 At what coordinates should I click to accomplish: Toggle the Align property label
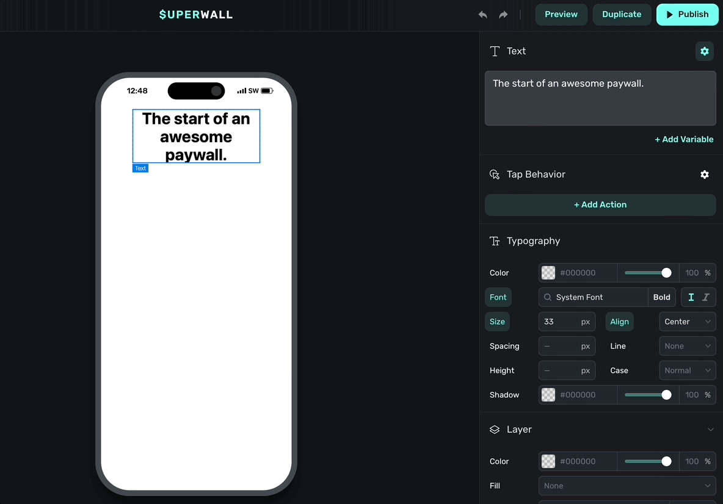[x=619, y=322]
